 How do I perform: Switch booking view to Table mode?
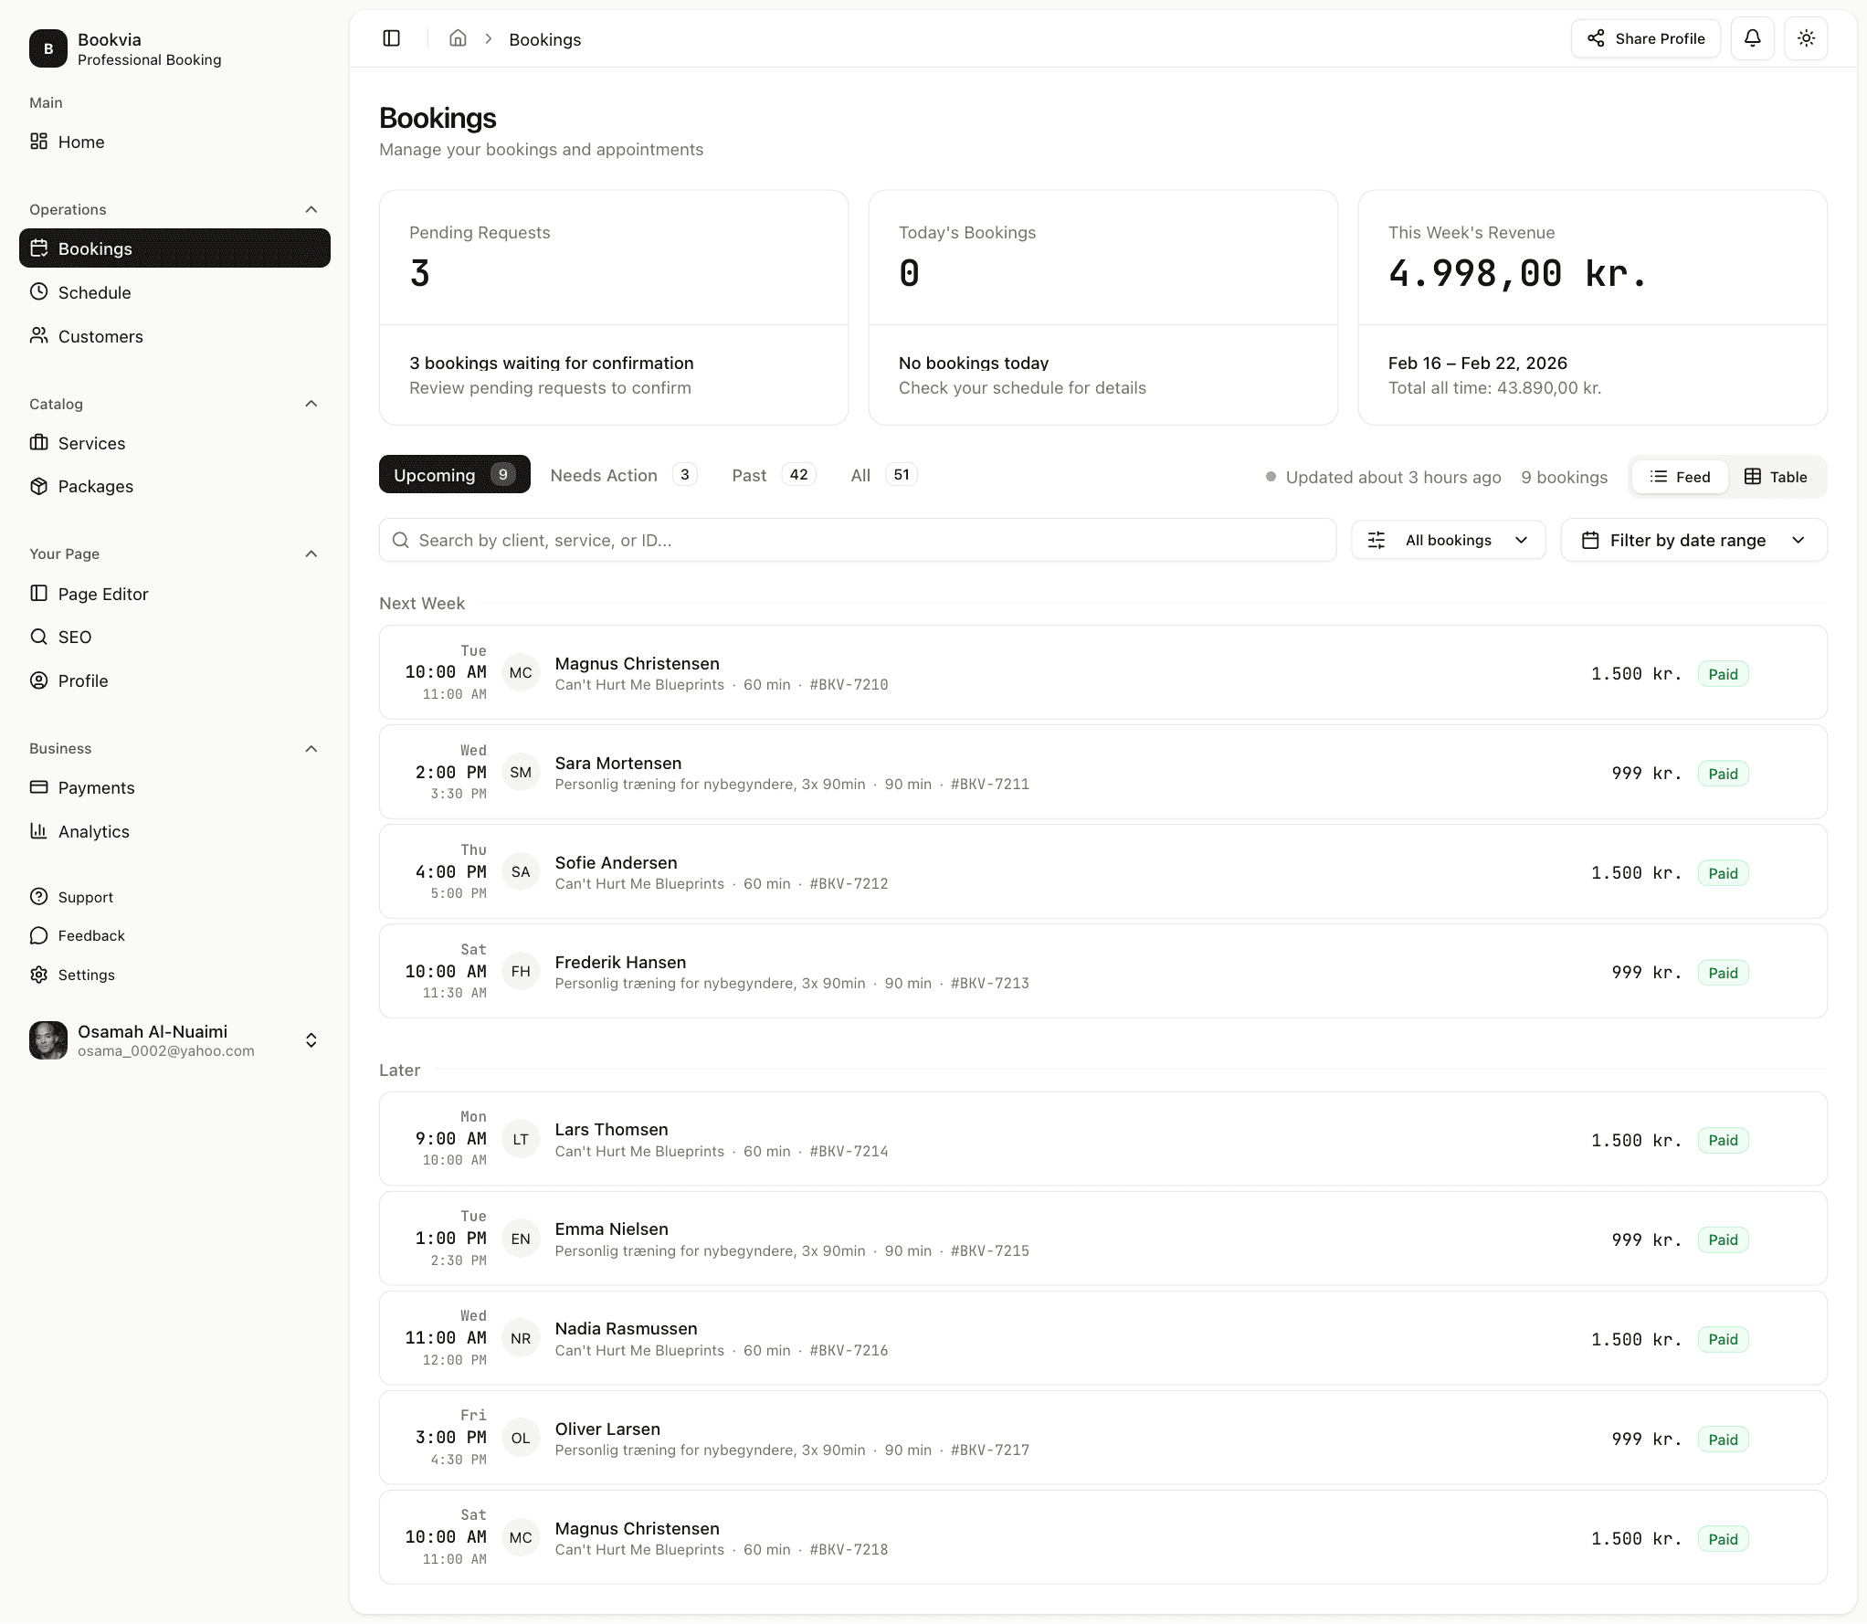tap(1776, 476)
